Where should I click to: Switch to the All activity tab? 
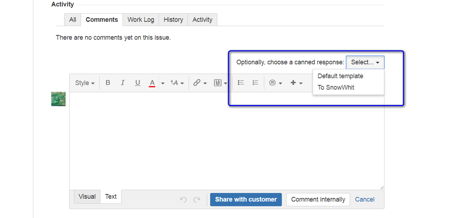click(x=73, y=20)
